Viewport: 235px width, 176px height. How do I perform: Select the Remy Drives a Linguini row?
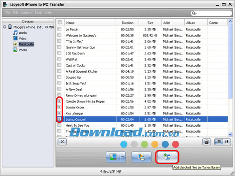click(x=142, y=95)
